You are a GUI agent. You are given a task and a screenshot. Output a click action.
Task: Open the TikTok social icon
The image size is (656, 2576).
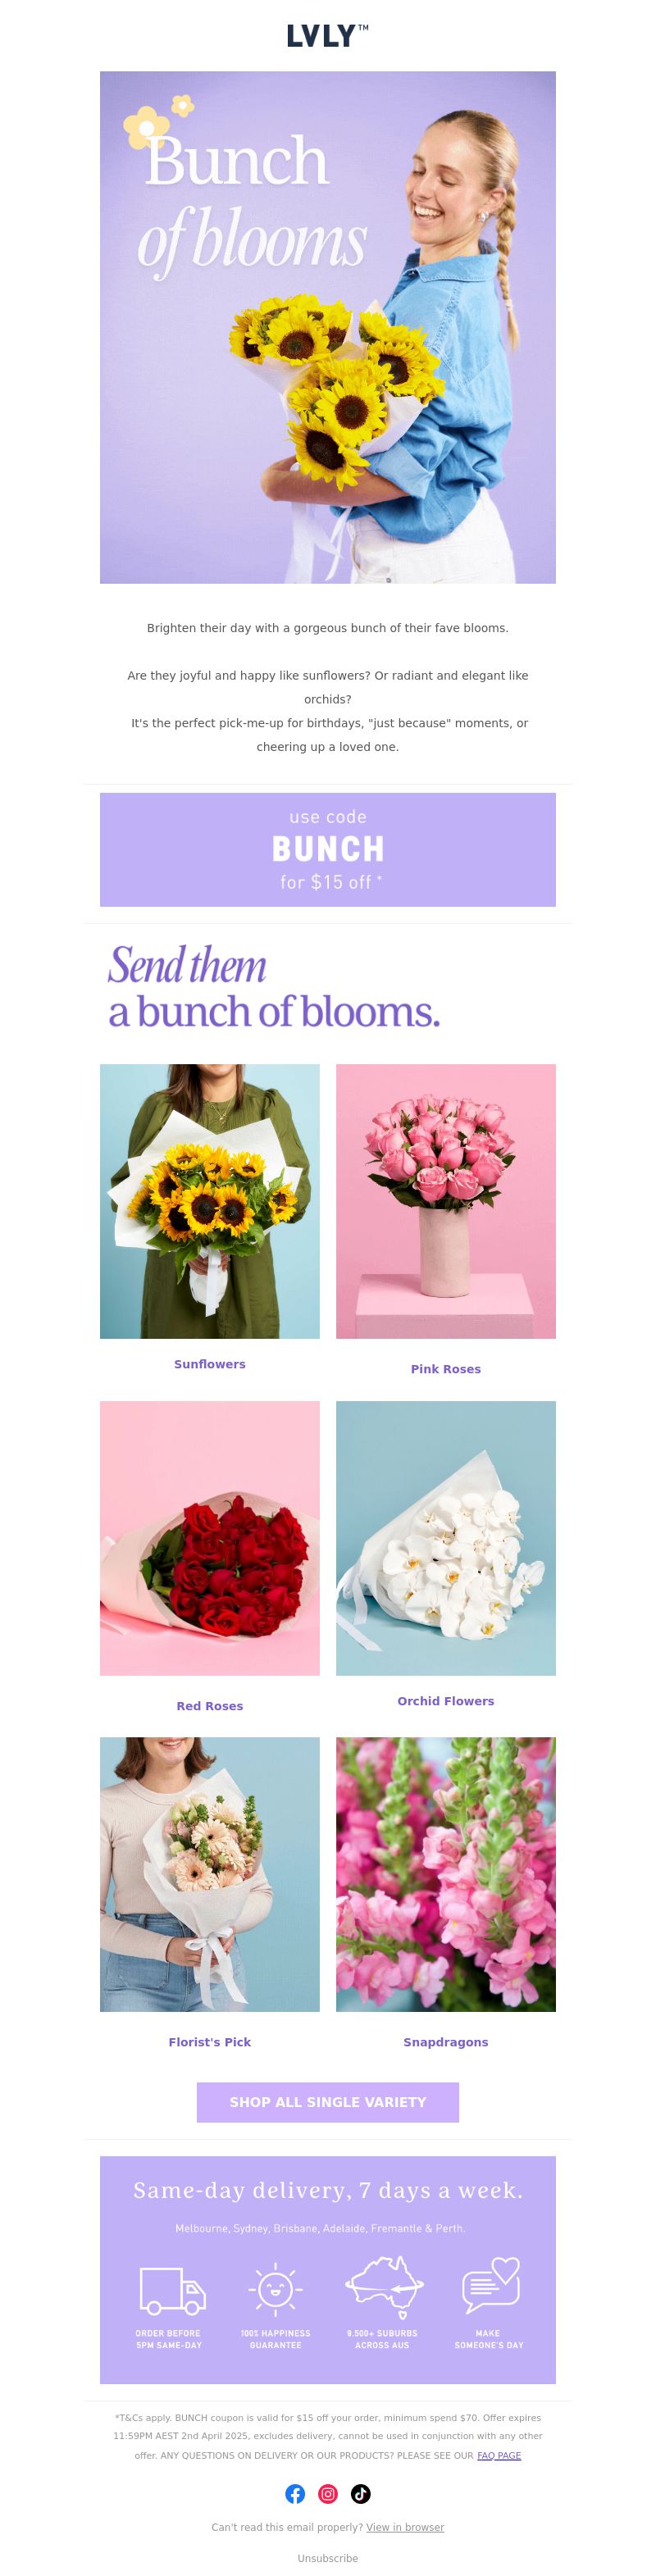(361, 2493)
